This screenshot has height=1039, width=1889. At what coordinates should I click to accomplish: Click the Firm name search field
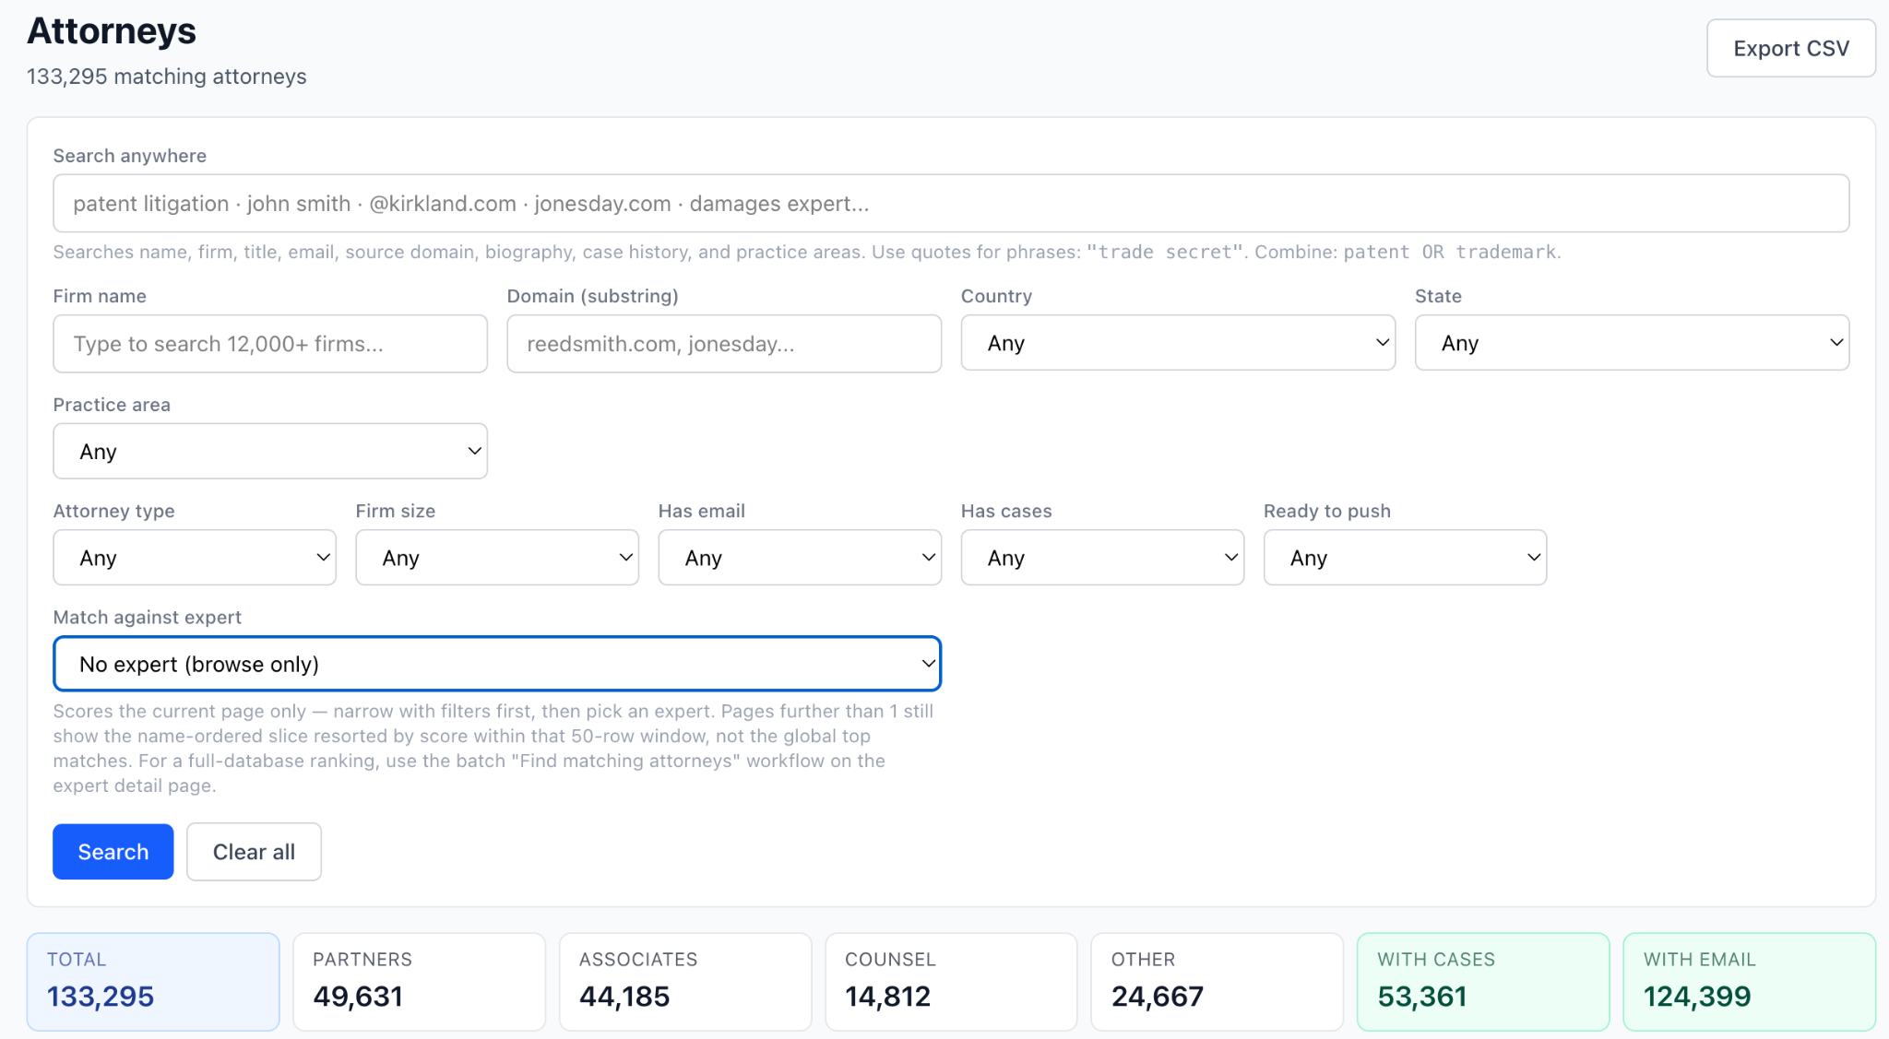click(x=270, y=344)
